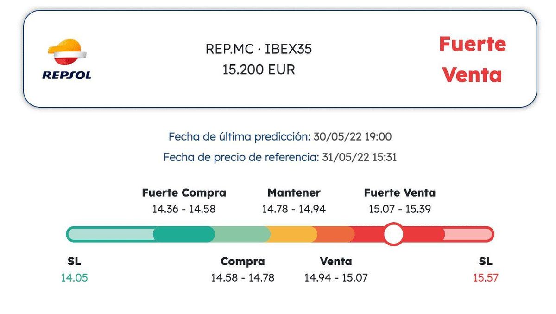Click the Repsol logo
The height and width of the screenshot is (314, 556).
click(67, 59)
